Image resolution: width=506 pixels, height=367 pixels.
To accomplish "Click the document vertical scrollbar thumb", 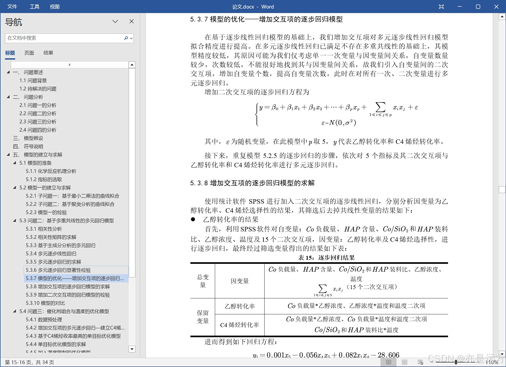I will 502,190.
